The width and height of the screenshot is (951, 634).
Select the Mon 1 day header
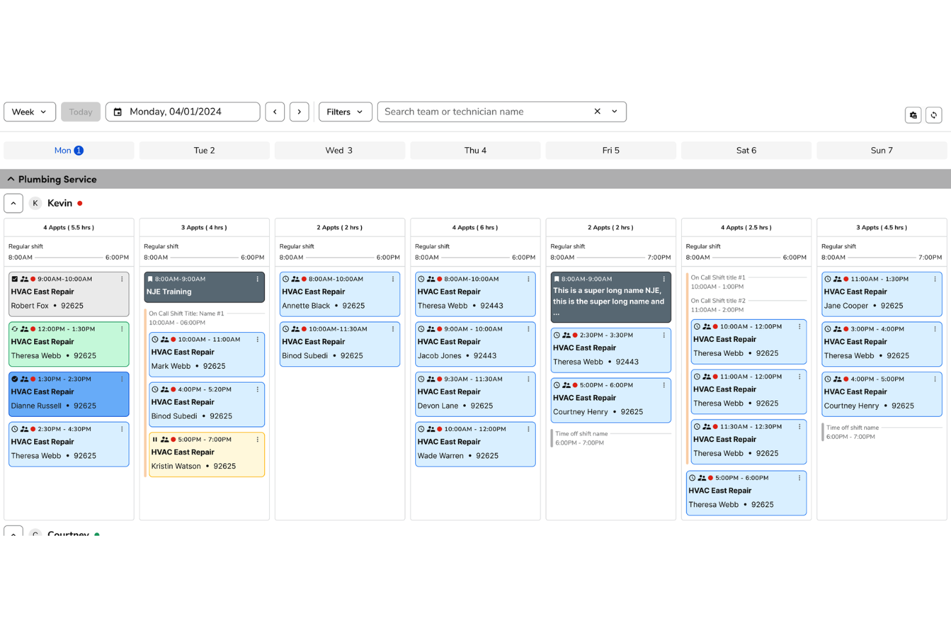pos(69,150)
